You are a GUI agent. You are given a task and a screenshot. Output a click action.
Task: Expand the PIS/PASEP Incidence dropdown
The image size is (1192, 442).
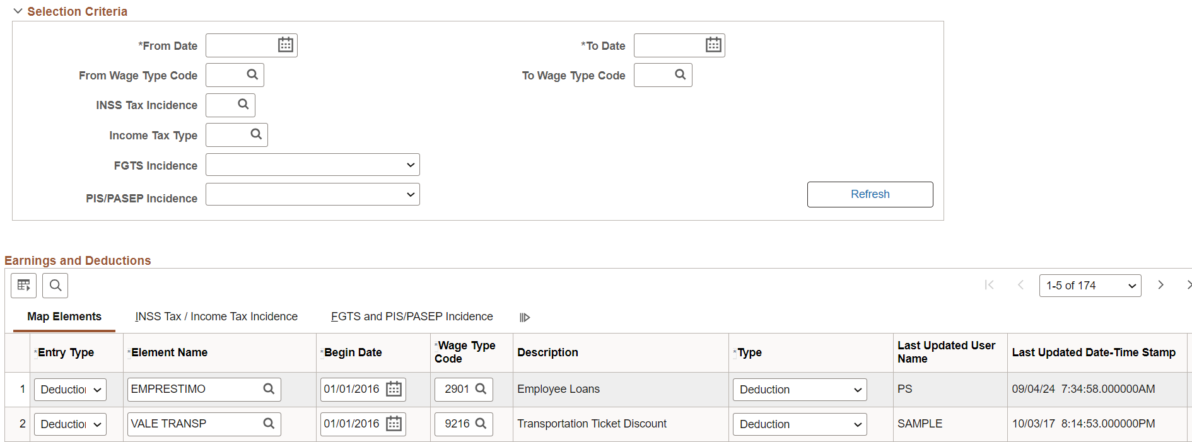tap(313, 194)
